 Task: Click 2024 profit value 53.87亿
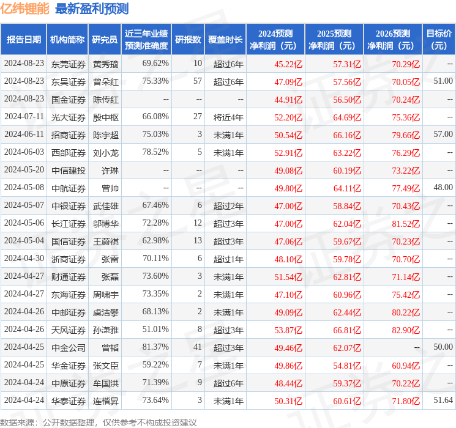click(x=288, y=330)
